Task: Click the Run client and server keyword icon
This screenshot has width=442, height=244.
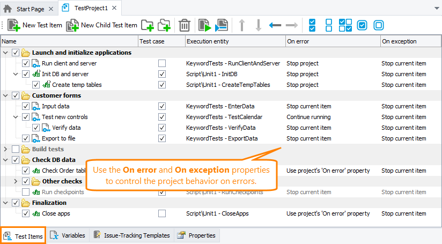Action: click(x=36, y=63)
